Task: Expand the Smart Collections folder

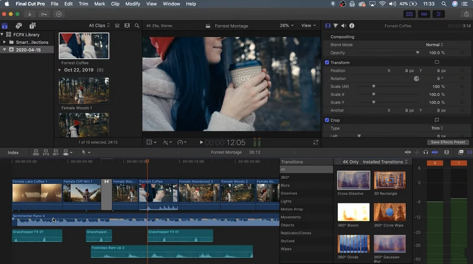Action: 4,42
